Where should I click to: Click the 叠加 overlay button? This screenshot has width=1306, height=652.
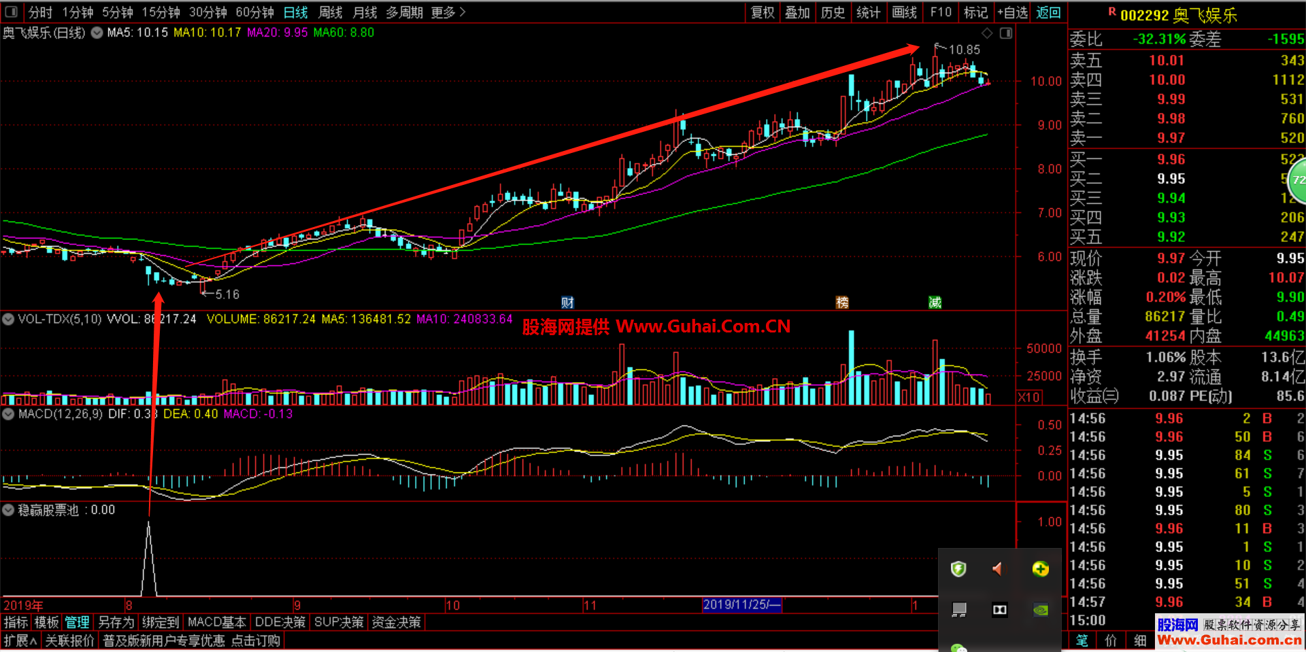coord(797,12)
